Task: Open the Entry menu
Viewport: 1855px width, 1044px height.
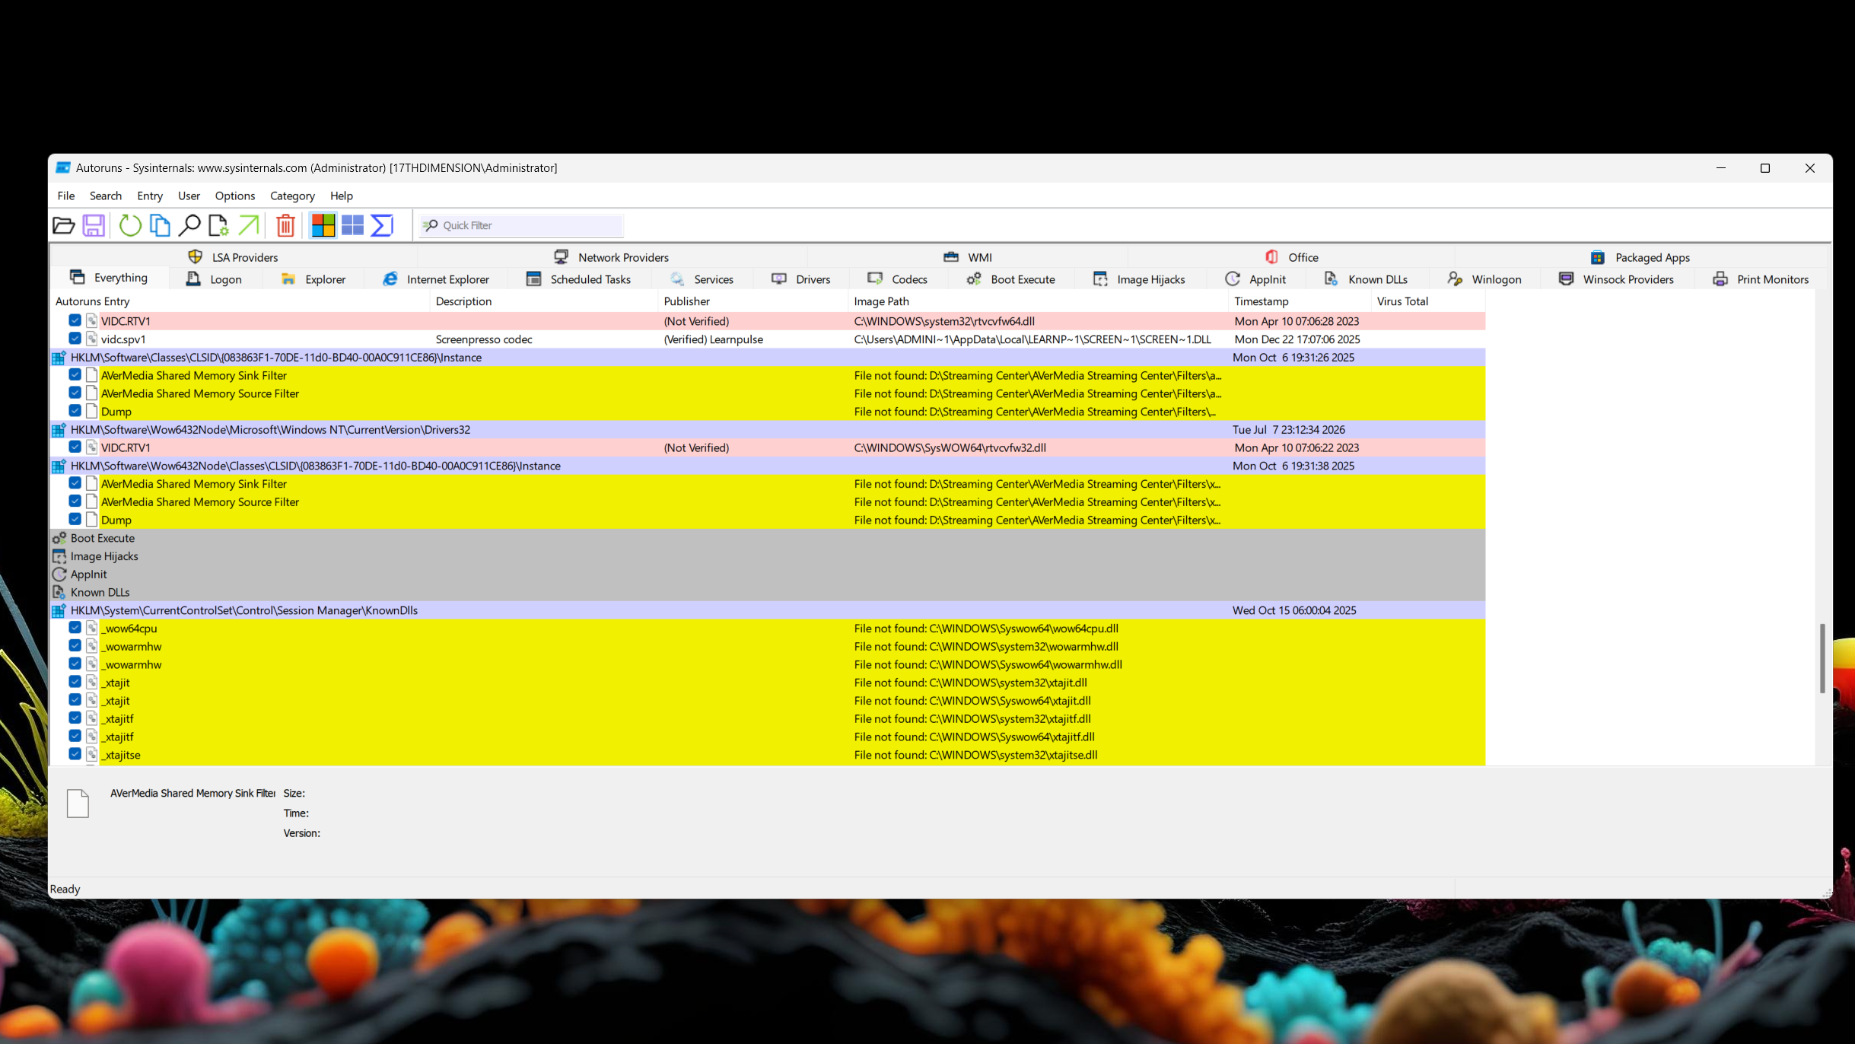Action: pos(150,196)
